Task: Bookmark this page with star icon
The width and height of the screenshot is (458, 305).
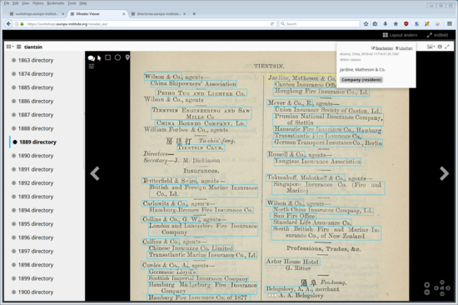Action: point(366,24)
